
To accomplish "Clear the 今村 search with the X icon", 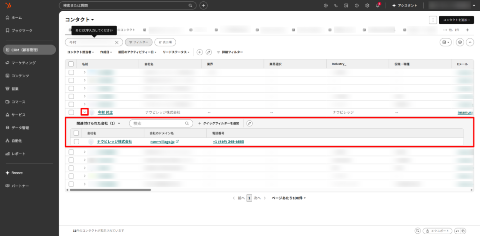I will 117,42.
